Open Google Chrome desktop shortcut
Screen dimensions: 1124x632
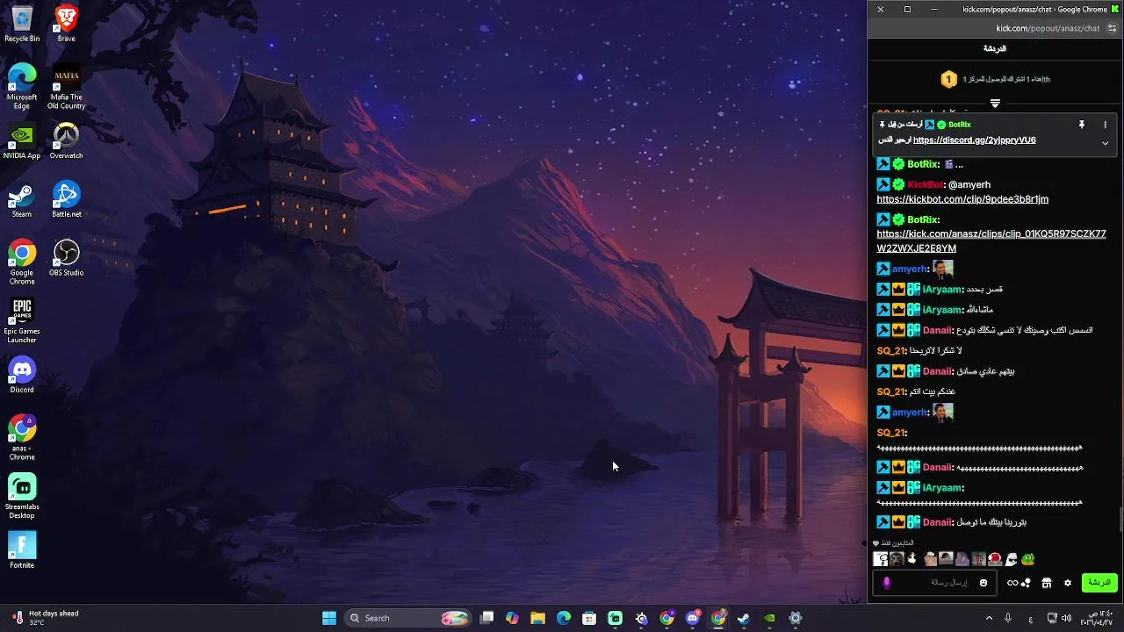click(x=22, y=263)
